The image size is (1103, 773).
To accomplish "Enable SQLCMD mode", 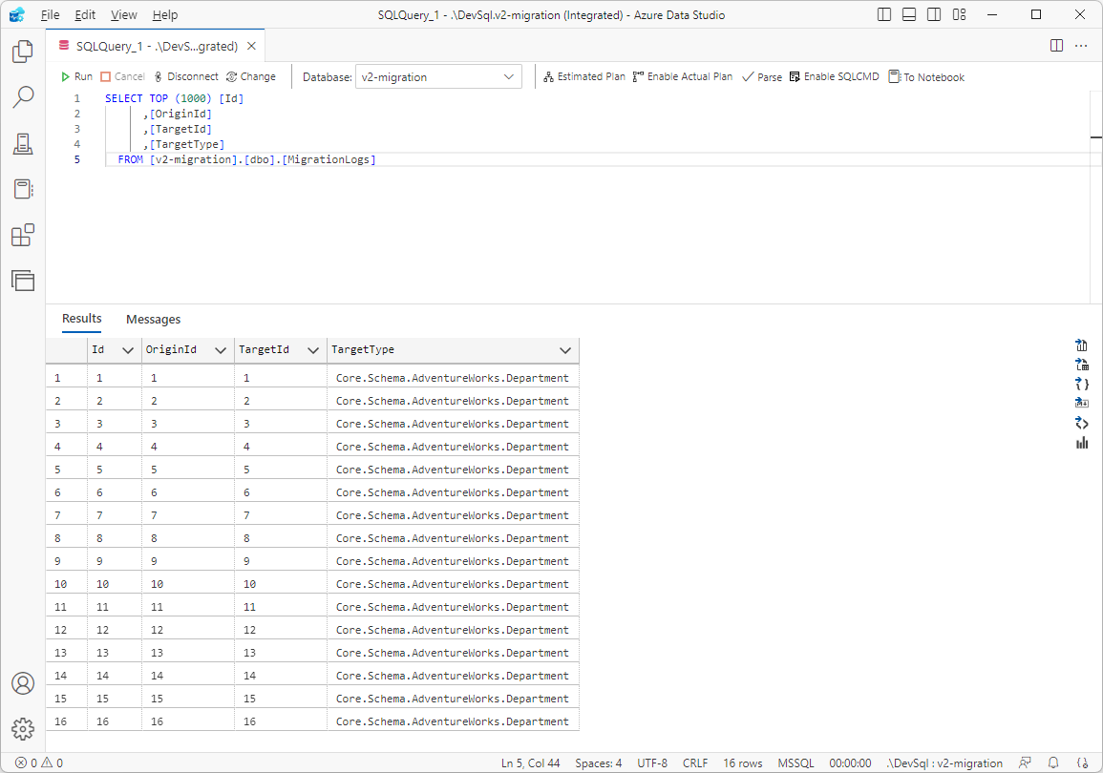I will coord(834,76).
